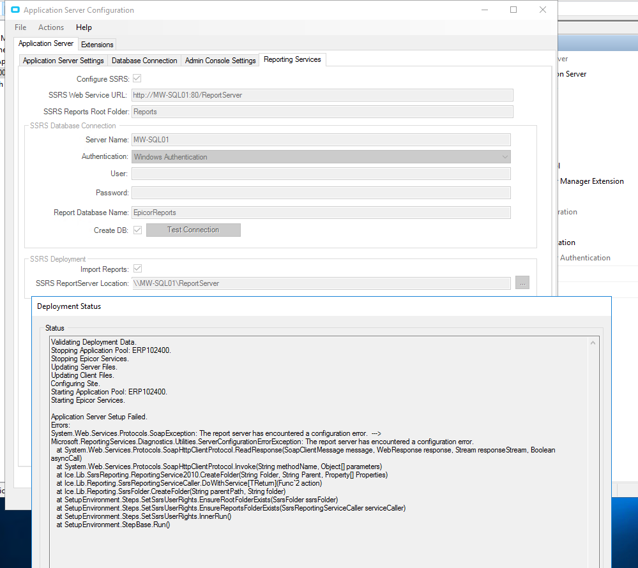Click the SSRS Web Service URL field
Image resolution: width=638 pixels, height=568 pixels.
click(x=323, y=95)
